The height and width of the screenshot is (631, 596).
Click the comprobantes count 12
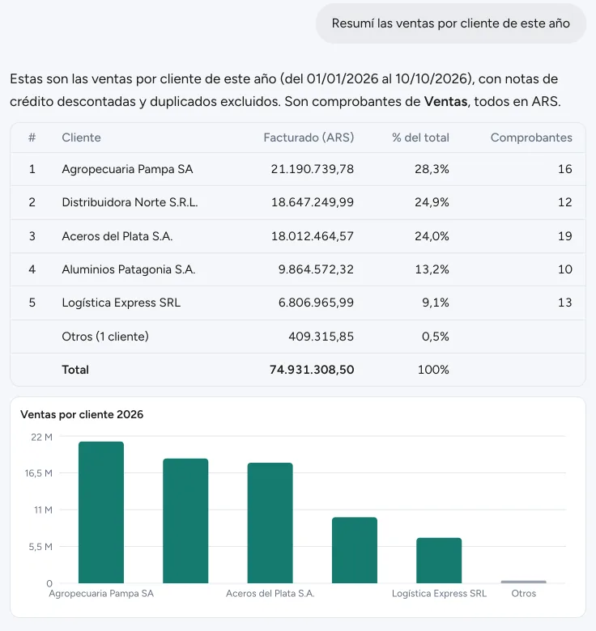tap(565, 202)
